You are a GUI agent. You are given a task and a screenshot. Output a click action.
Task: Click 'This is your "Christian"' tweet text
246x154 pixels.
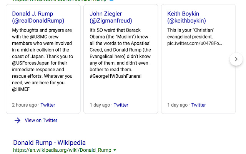191,30
